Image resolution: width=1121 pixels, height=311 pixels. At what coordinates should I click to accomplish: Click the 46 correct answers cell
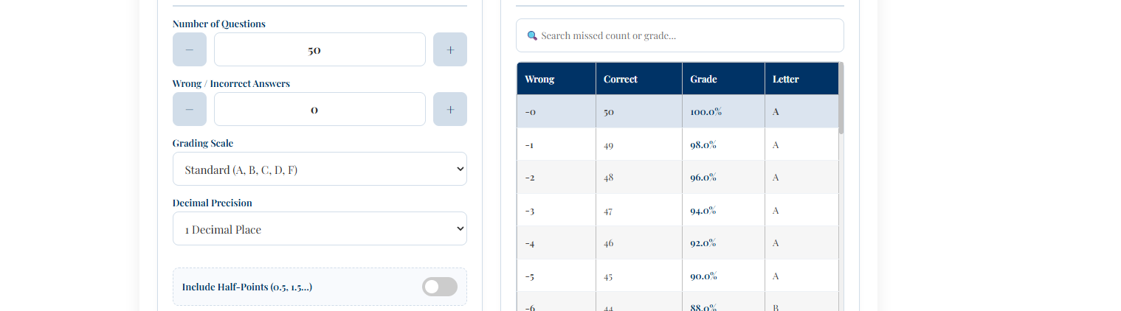639,243
